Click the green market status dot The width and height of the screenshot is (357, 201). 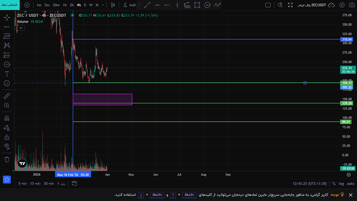[73, 15]
